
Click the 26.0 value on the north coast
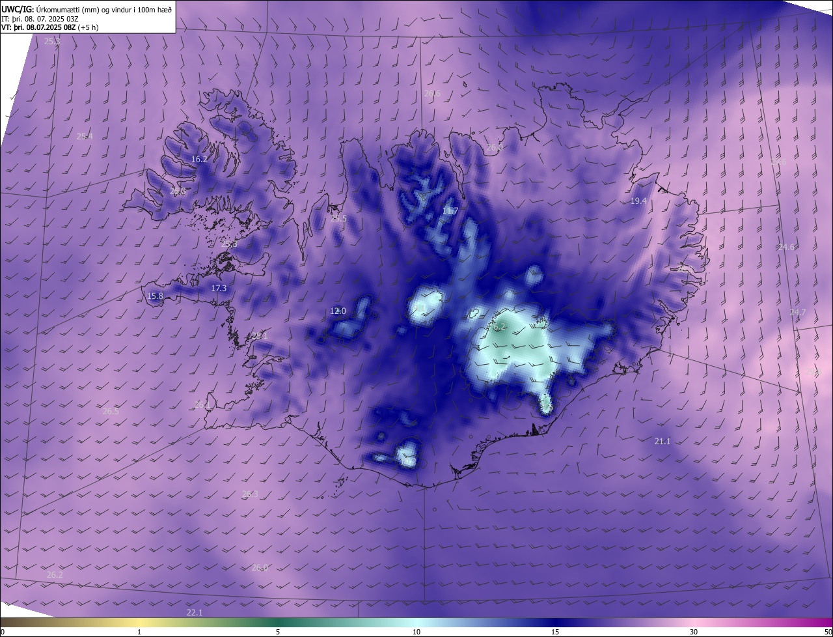click(495, 148)
